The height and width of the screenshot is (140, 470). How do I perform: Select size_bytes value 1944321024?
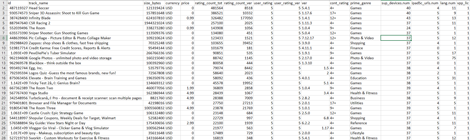154,23
